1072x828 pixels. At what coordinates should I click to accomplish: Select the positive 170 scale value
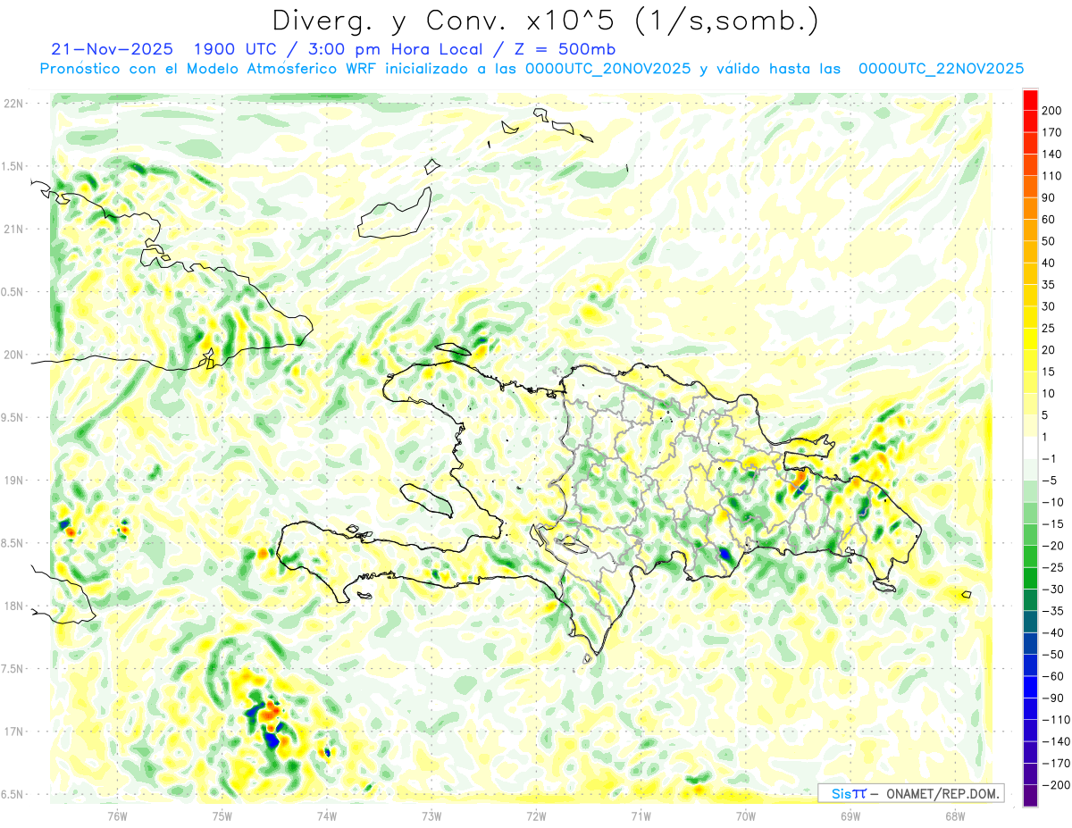(1052, 132)
